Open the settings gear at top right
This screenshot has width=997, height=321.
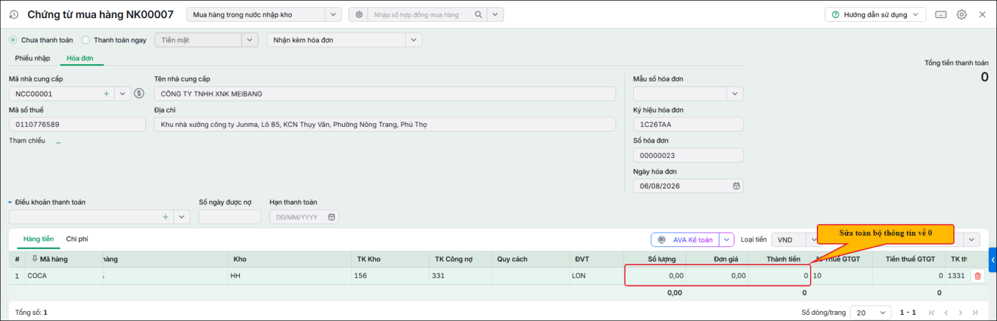click(961, 14)
